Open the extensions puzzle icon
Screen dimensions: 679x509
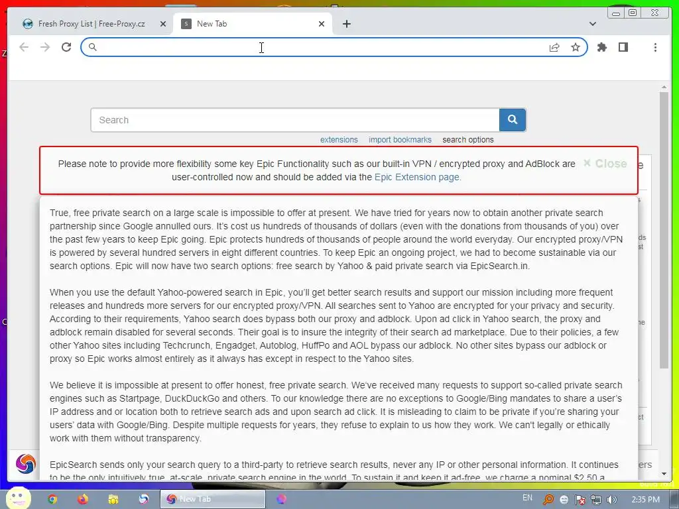602,47
